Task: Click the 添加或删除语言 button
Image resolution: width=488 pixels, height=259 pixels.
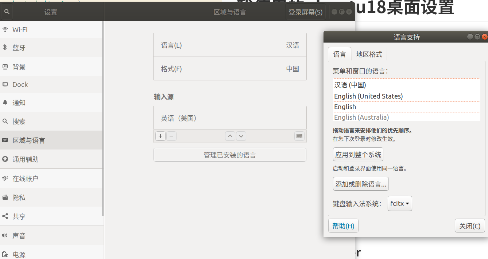Action: point(361,184)
